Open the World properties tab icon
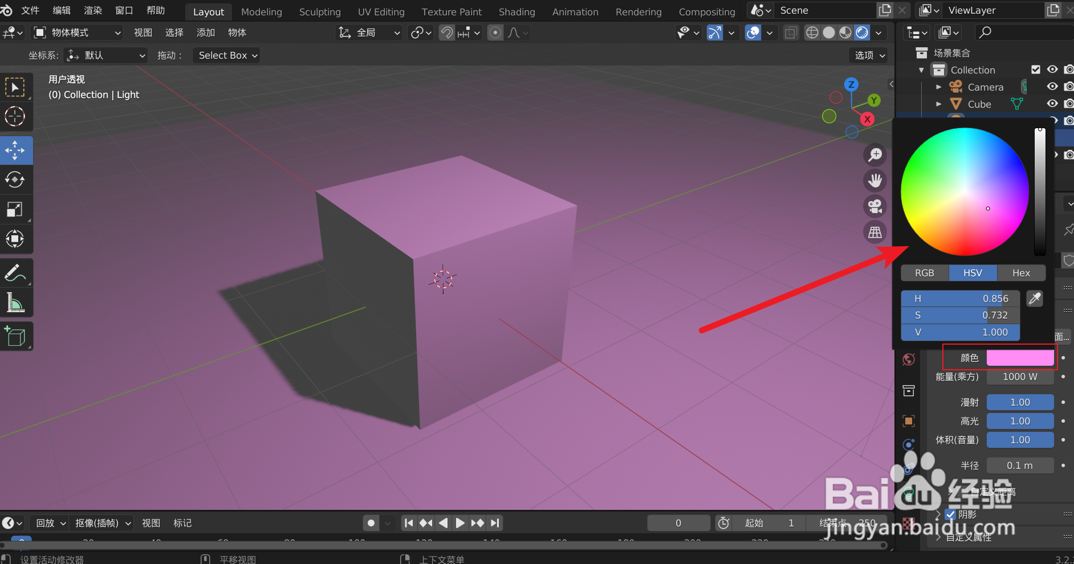Screen dimensions: 1074x564 tap(909, 359)
